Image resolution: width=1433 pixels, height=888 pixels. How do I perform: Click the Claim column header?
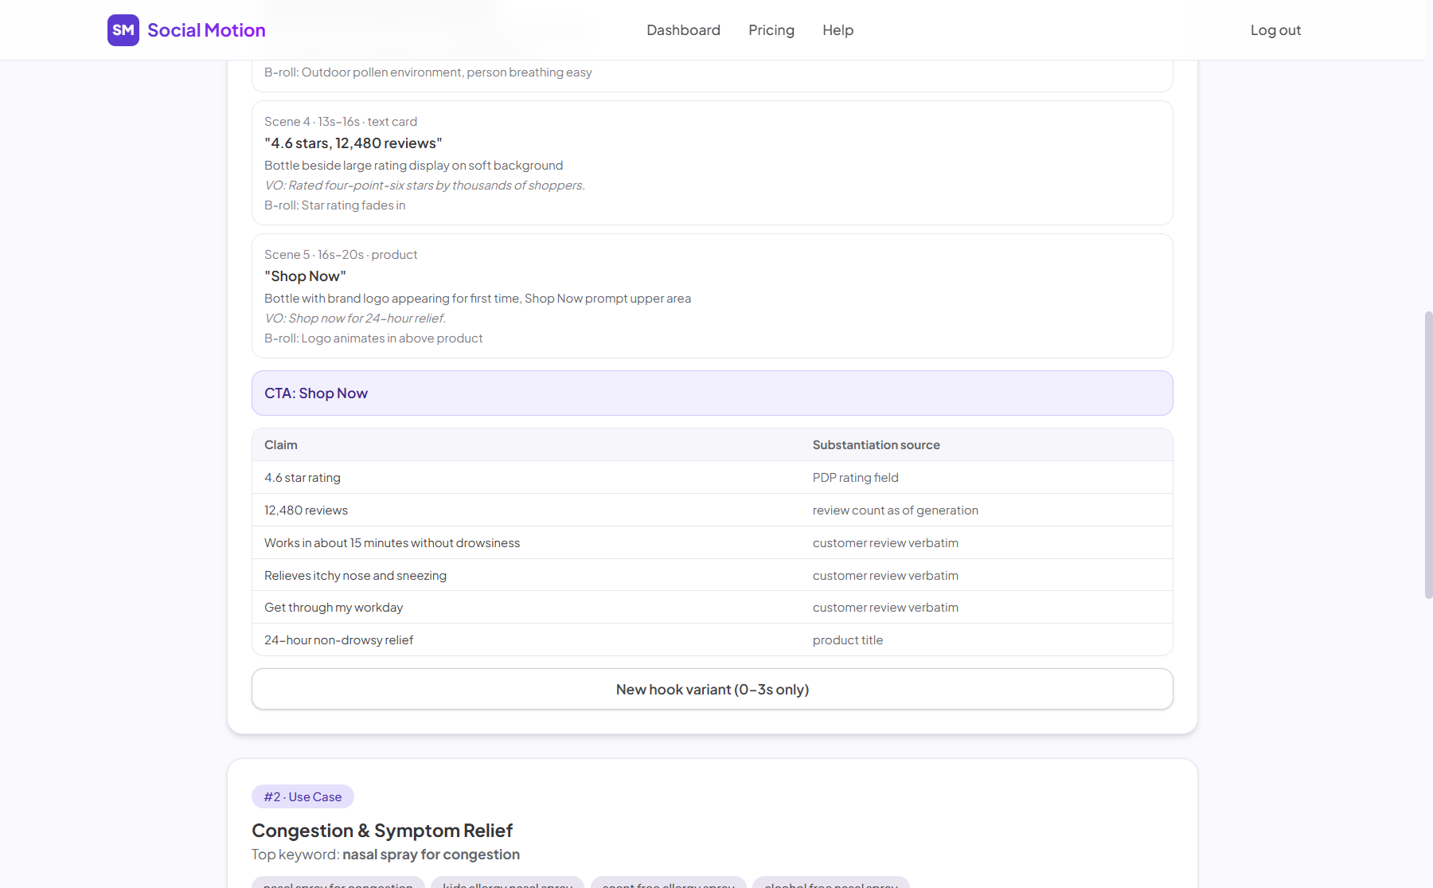coord(281,445)
